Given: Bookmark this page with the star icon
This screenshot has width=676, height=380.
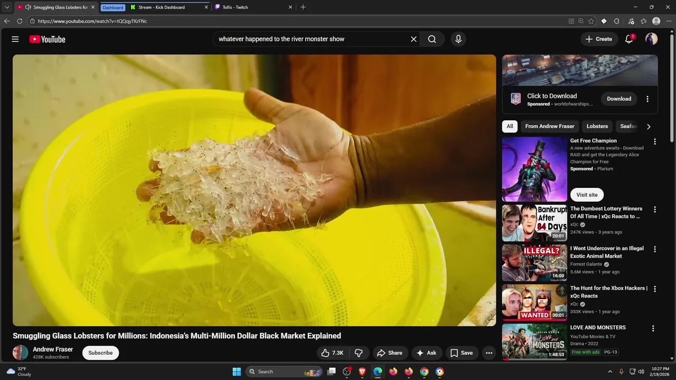Looking at the screenshot, I should [591, 21].
